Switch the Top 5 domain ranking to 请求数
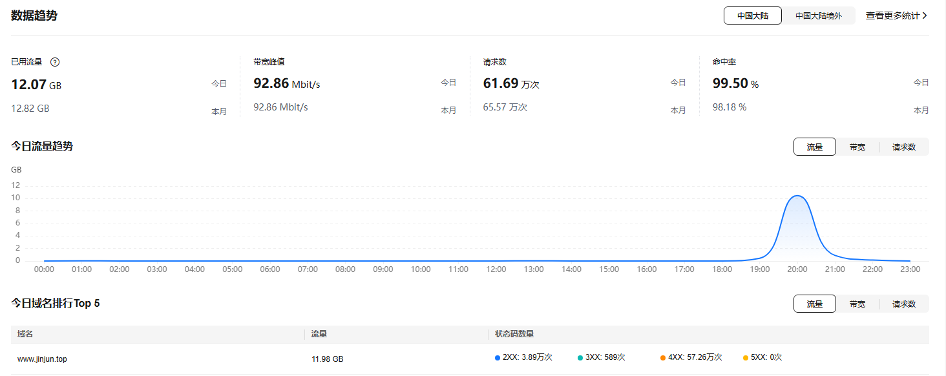The width and height of the screenshot is (946, 376). [x=903, y=304]
